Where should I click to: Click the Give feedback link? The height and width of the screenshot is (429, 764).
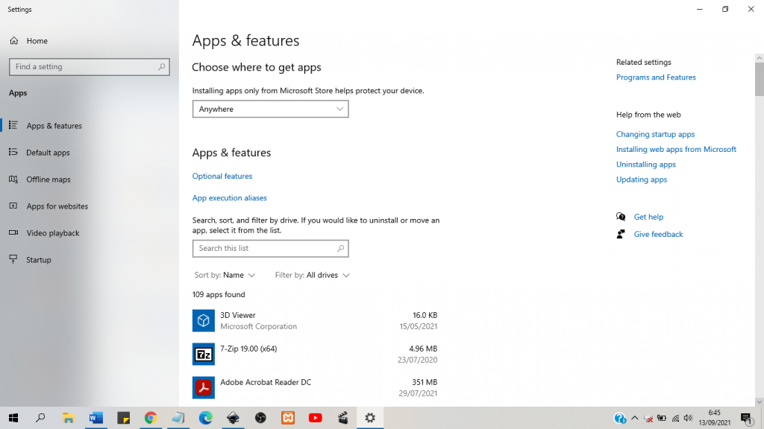coord(658,234)
